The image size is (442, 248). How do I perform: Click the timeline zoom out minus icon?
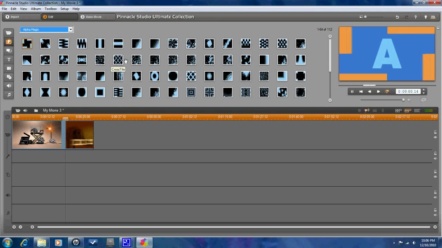(20, 227)
